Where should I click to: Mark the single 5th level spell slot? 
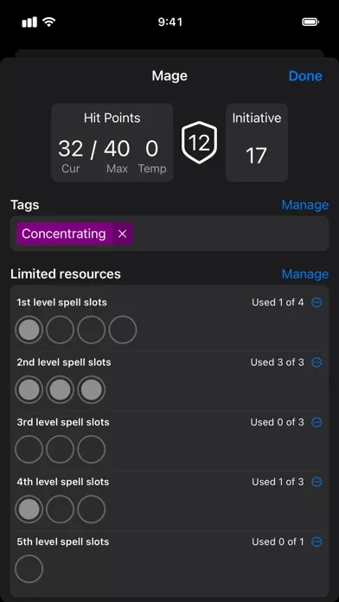pos(29,569)
